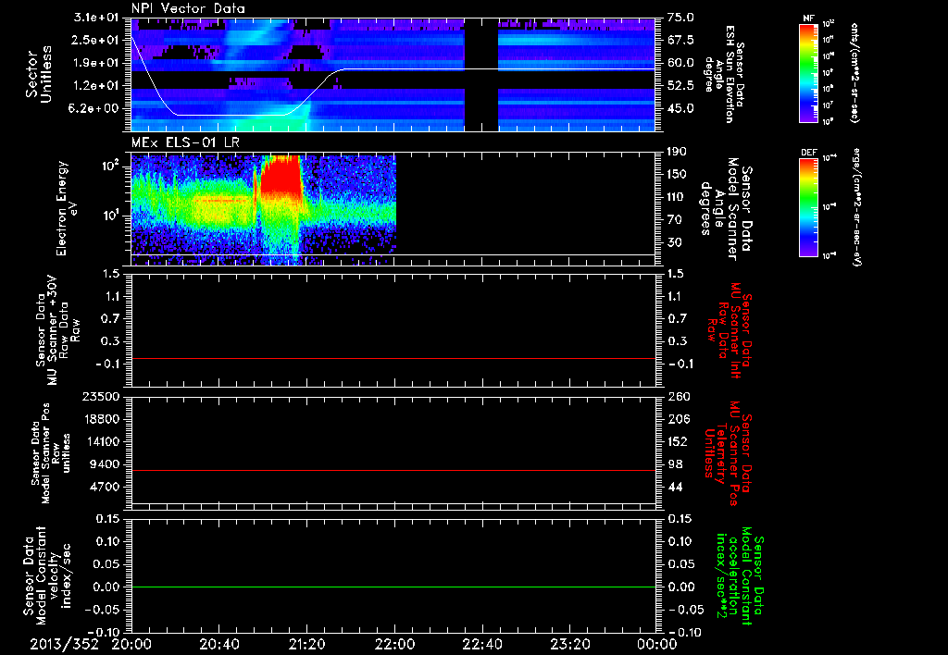The width and height of the screenshot is (948, 655).
Task: Select the "1.9e+01" sector tick label
Action: coord(95,63)
